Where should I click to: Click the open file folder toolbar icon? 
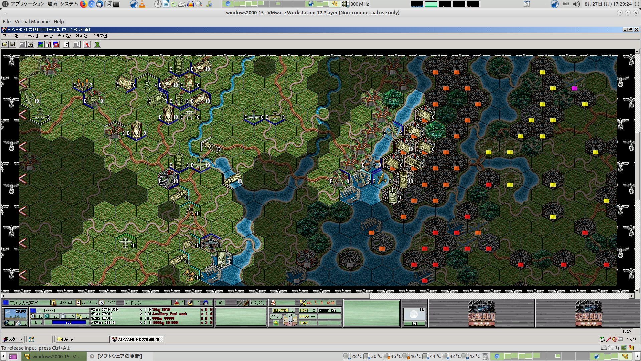(x=5, y=44)
